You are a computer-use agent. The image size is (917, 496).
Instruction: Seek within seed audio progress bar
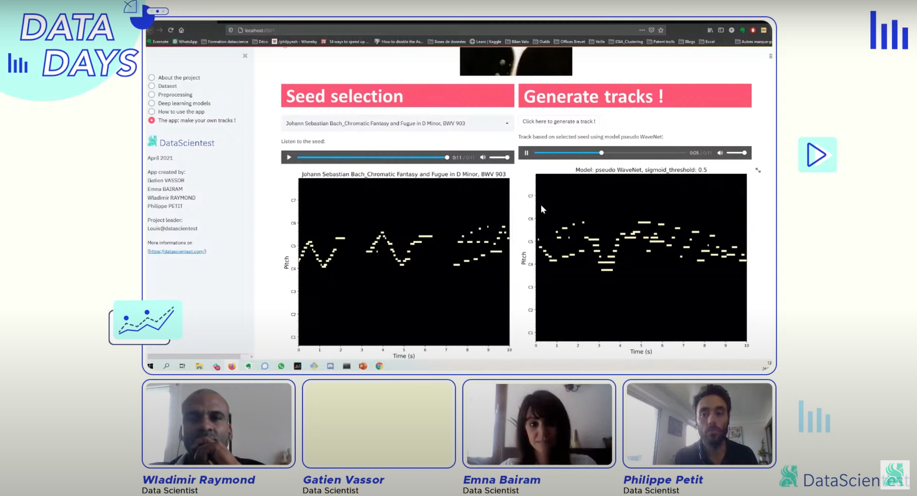pyautogui.click(x=372, y=158)
